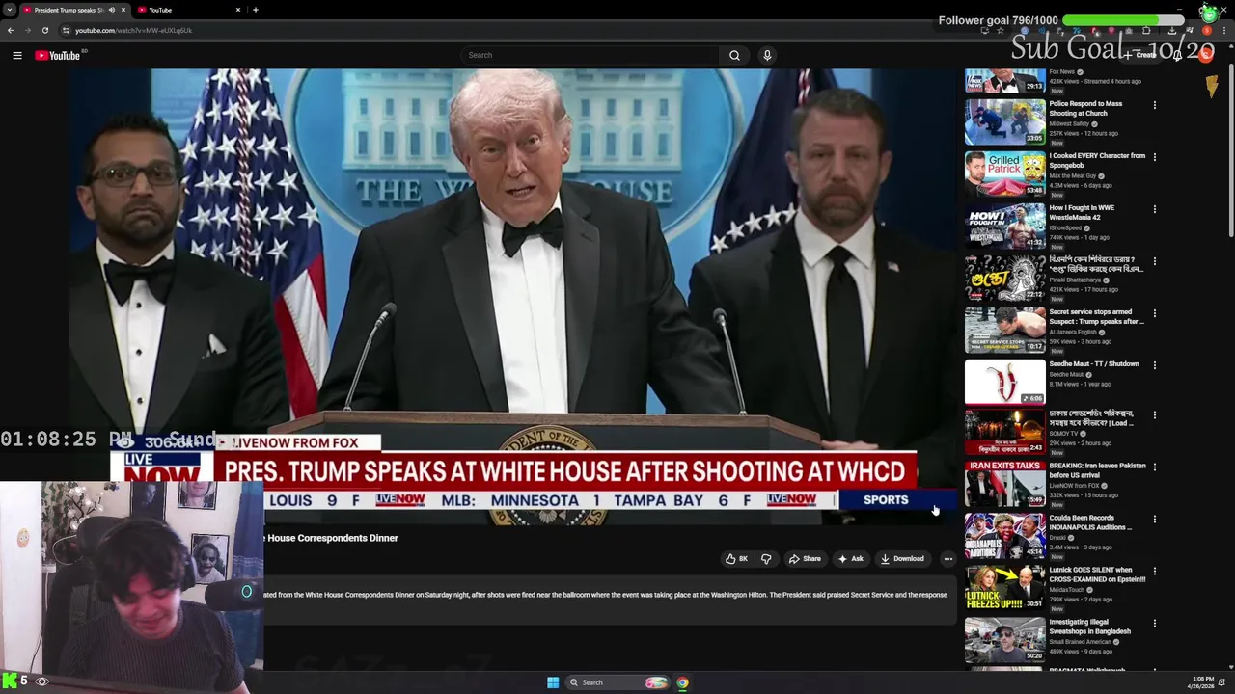
Task: Open options menu for Police Respond video
Action: coord(1155,105)
